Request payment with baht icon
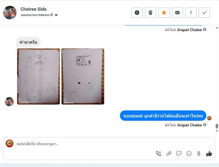Viewport: 219px width, 167px height. 199,154
